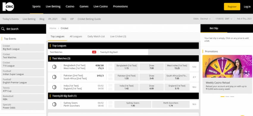Image resolution: width=253 pixels, height=116 pixels.
Task: Select the Bet Slip tab
Action: tap(214, 28)
